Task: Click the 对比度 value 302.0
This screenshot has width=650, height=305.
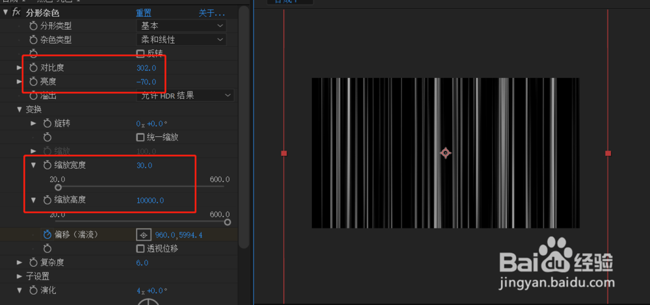Action: pyautogui.click(x=146, y=67)
